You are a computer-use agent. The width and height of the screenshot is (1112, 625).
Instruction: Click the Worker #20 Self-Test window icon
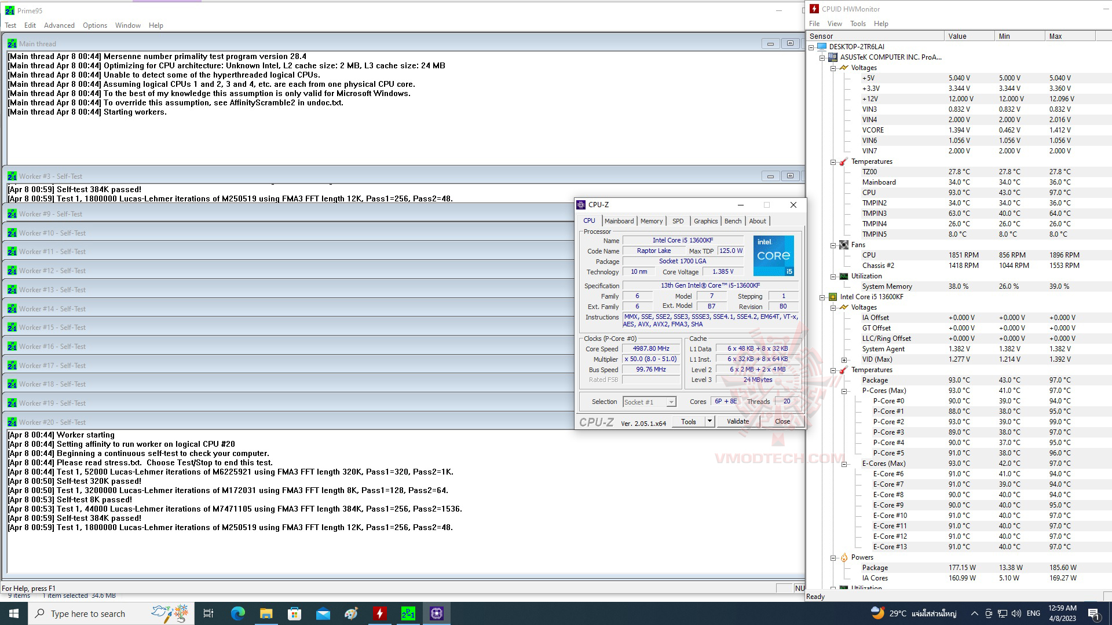tap(12, 422)
